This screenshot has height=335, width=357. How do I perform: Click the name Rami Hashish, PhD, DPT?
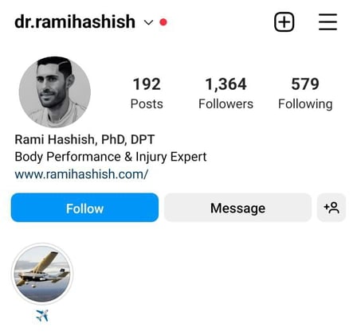coord(84,139)
